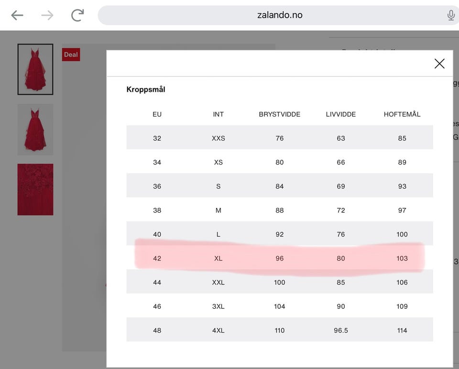Image resolution: width=459 pixels, height=369 pixels.
Task: Go forward with the browser forward arrow
Action: tap(47, 15)
